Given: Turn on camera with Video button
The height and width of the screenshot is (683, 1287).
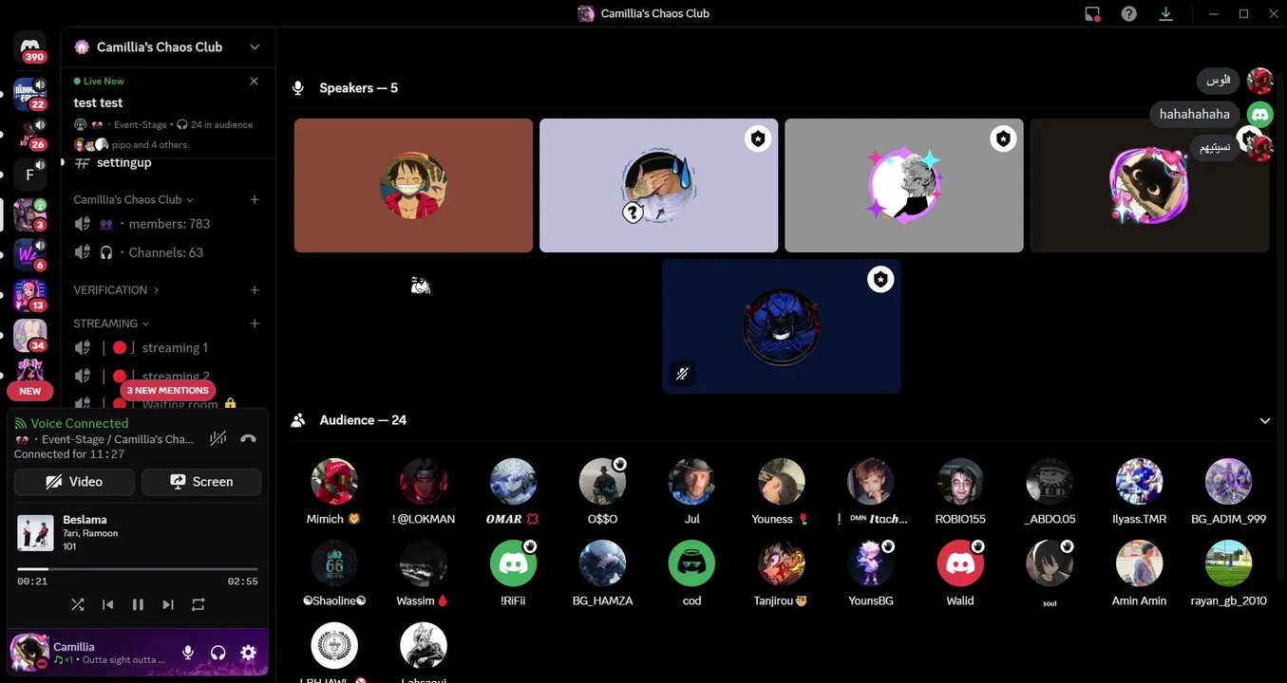Looking at the screenshot, I should pos(74,482).
